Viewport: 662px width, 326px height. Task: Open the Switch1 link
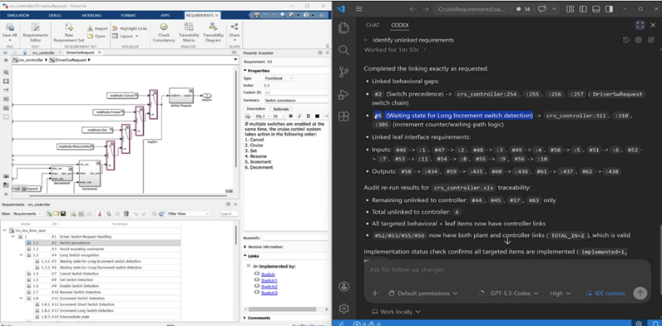coord(269,281)
